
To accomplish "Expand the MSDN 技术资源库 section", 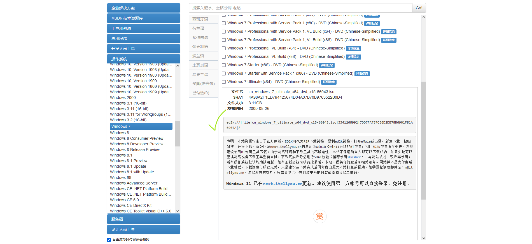I will 143,18.
